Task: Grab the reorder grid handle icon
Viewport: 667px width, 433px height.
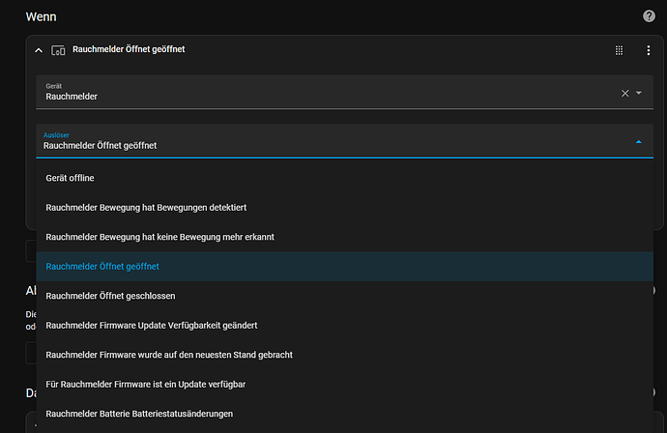Action: pyautogui.click(x=619, y=50)
